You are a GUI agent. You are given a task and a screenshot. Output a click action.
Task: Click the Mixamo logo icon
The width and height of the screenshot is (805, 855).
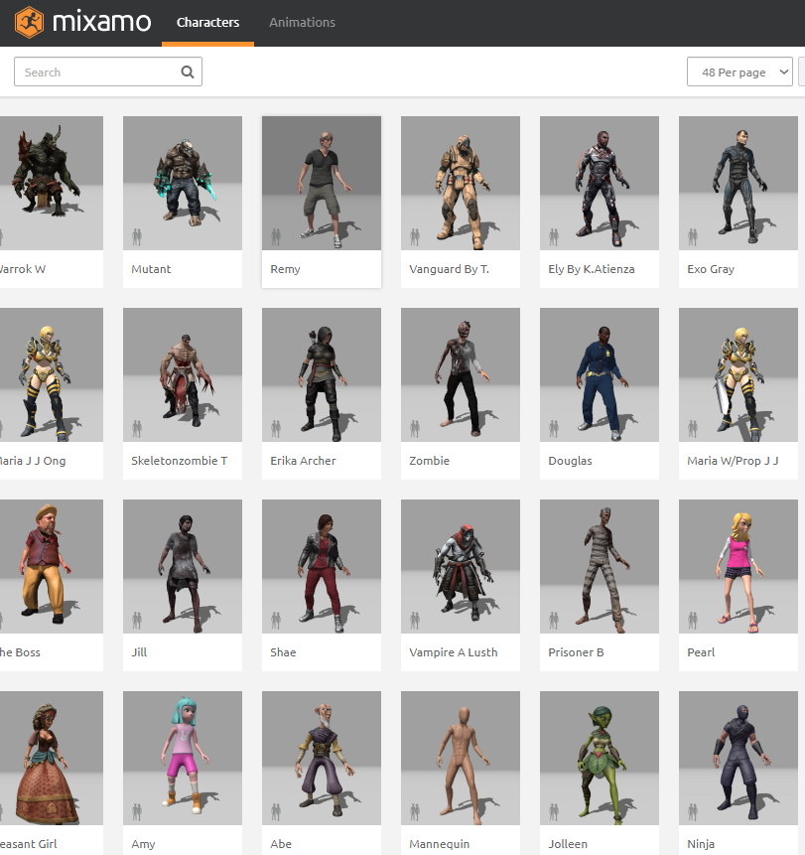click(x=30, y=23)
